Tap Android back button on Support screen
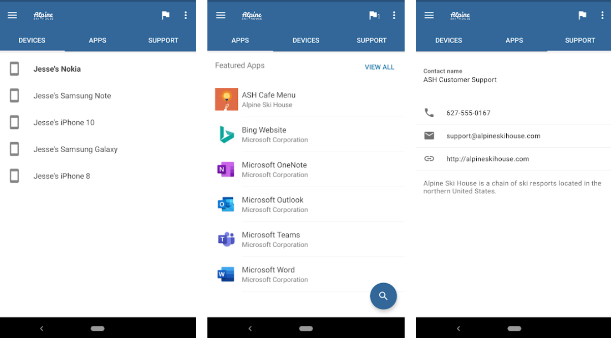The image size is (611, 338). pos(459,328)
